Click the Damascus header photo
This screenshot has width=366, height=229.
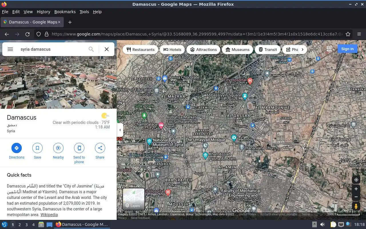(x=58, y=83)
